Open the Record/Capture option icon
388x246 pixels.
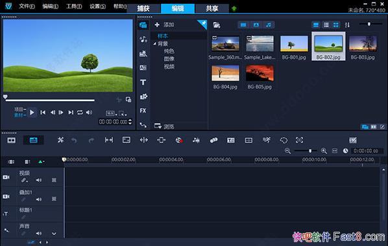179,140
